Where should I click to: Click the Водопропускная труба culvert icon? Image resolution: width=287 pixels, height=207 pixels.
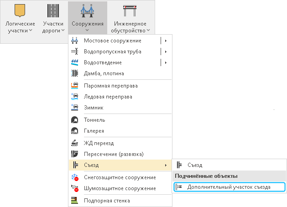75,52
